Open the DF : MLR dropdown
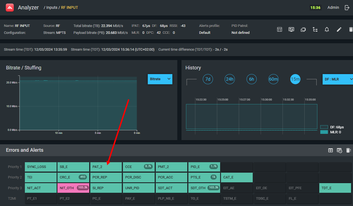This screenshot has width=353, height=206. coord(338,79)
